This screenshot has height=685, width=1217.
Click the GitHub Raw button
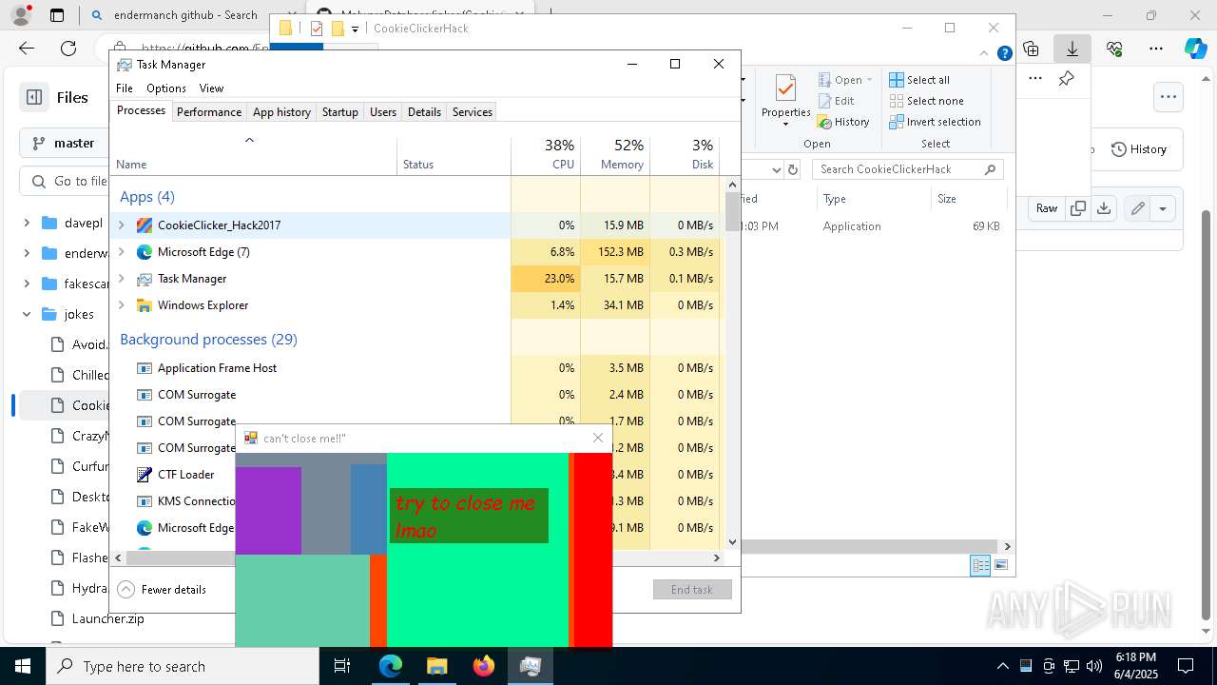click(1047, 208)
